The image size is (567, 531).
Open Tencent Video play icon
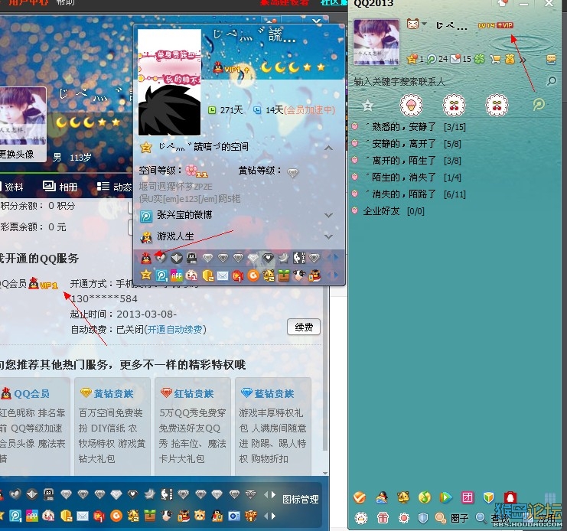tap(446, 498)
